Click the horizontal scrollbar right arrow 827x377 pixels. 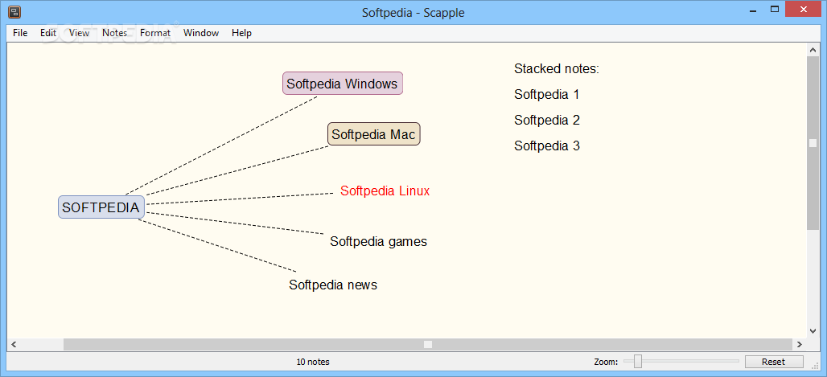point(800,344)
